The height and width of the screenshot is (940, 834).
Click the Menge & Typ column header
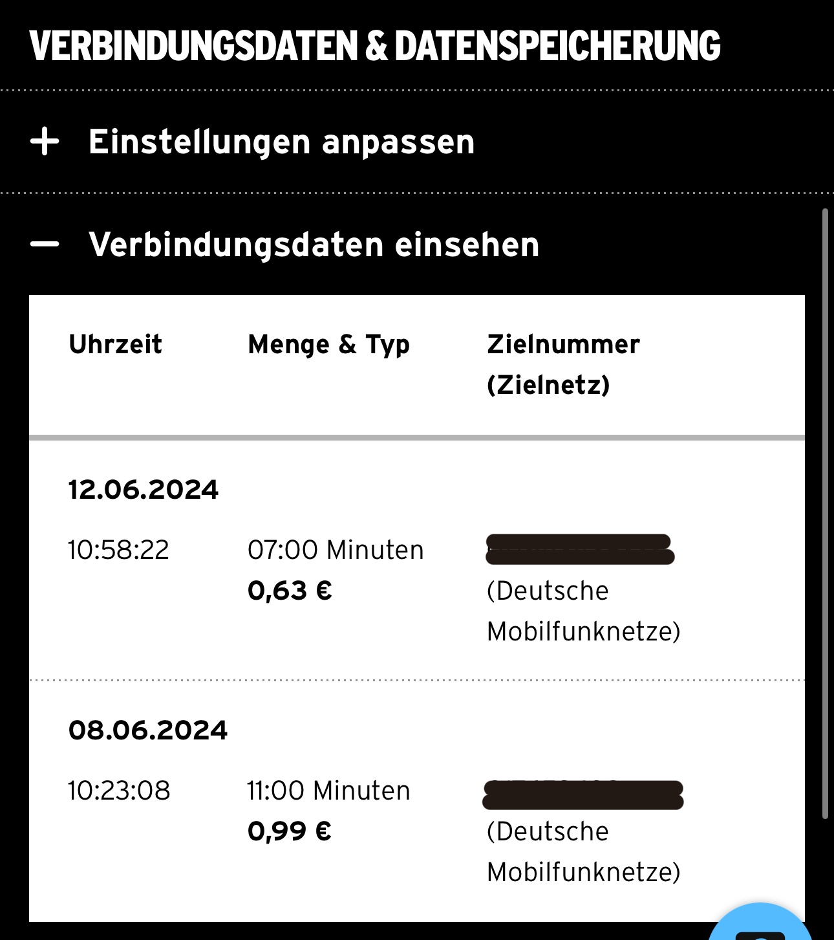pyautogui.click(x=328, y=344)
